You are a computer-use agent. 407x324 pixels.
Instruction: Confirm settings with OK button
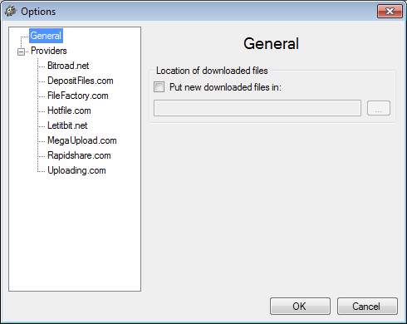[x=300, y=306]
